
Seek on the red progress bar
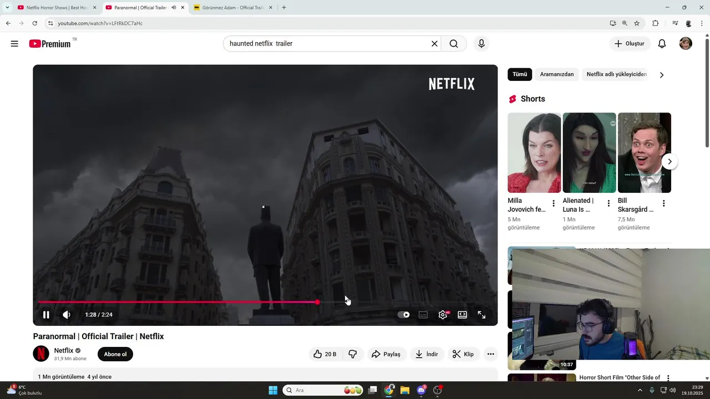pos(265,302)
